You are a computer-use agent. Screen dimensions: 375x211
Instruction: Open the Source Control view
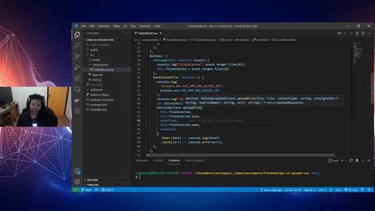point(77,56)
